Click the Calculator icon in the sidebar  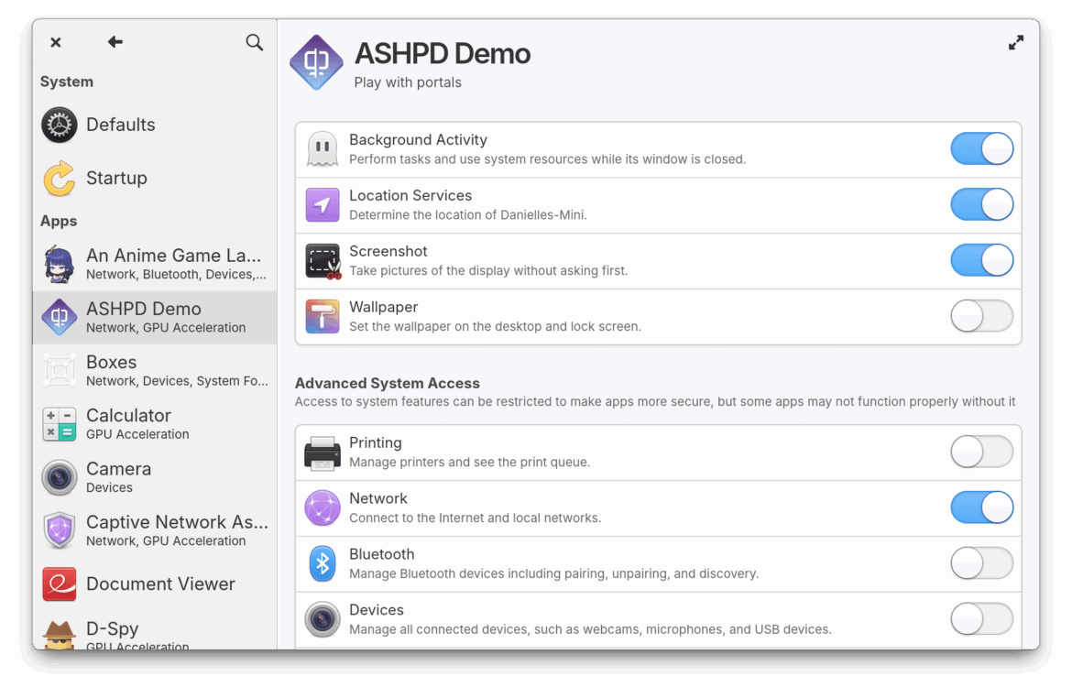tap(59, 424)
